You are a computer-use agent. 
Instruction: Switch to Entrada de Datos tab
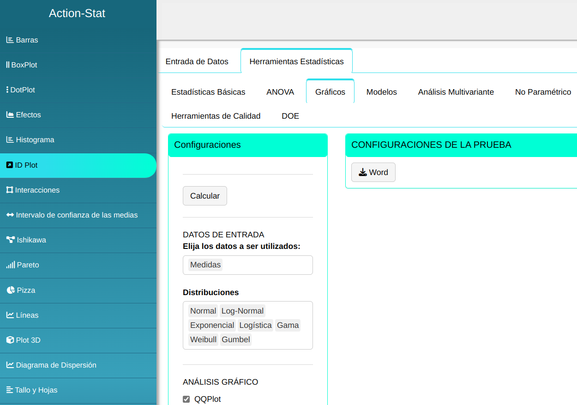point(197,61)
